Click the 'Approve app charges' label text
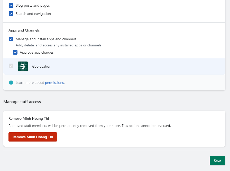Image resolution: width=230 pixels, height=171 pixels. tap(36, 52)
